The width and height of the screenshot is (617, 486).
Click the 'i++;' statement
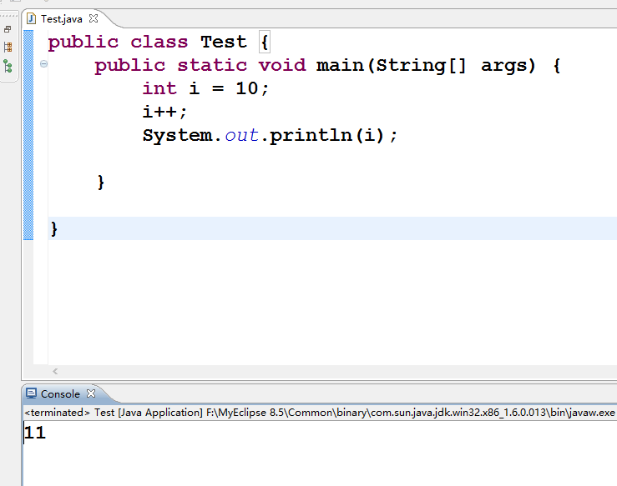tap(164, 112)
